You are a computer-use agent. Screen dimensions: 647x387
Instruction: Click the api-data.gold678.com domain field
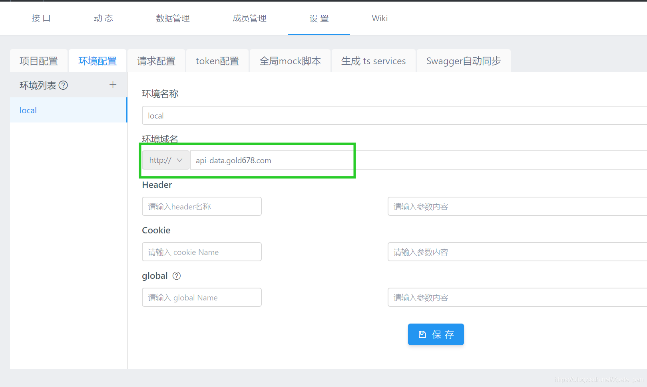pos(272,160)
